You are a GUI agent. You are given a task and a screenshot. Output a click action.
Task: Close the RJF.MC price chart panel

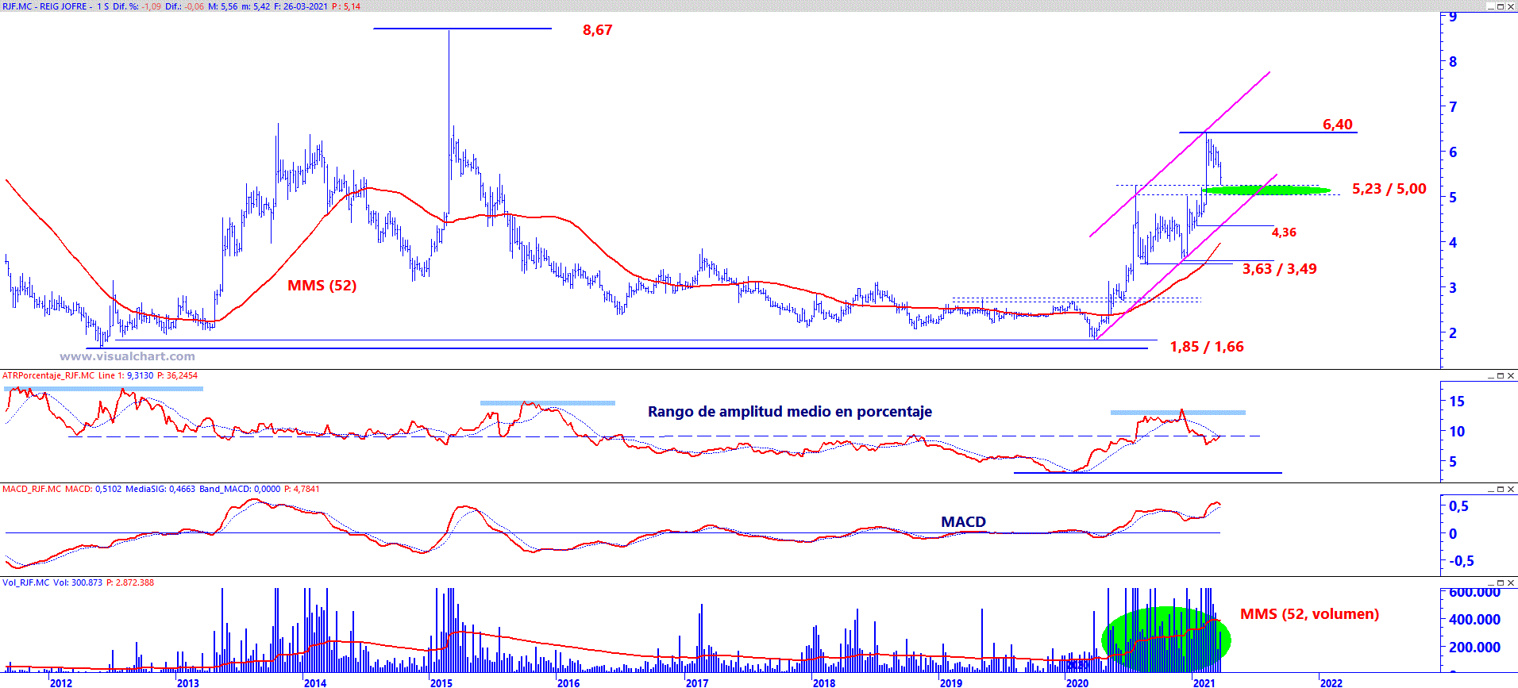pyautogui.click(x=1510, y=6)
